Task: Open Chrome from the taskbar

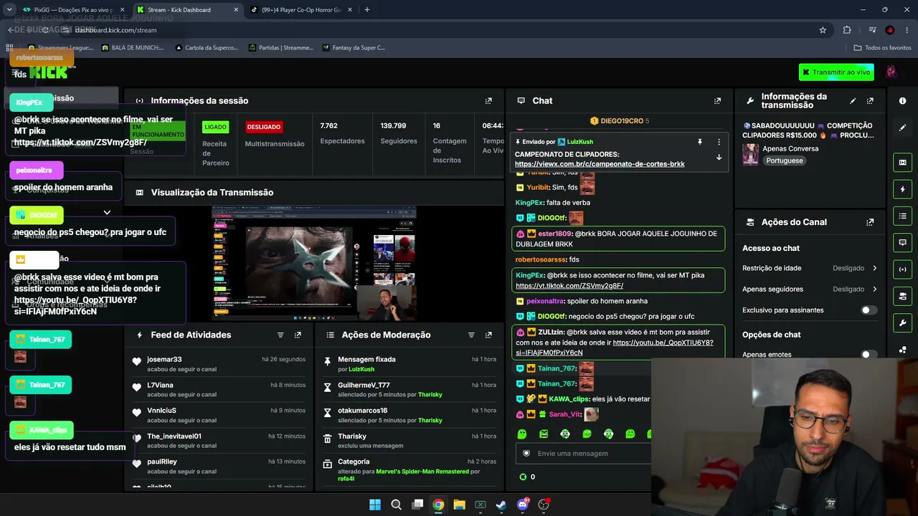Action: (x=438, y=505)
